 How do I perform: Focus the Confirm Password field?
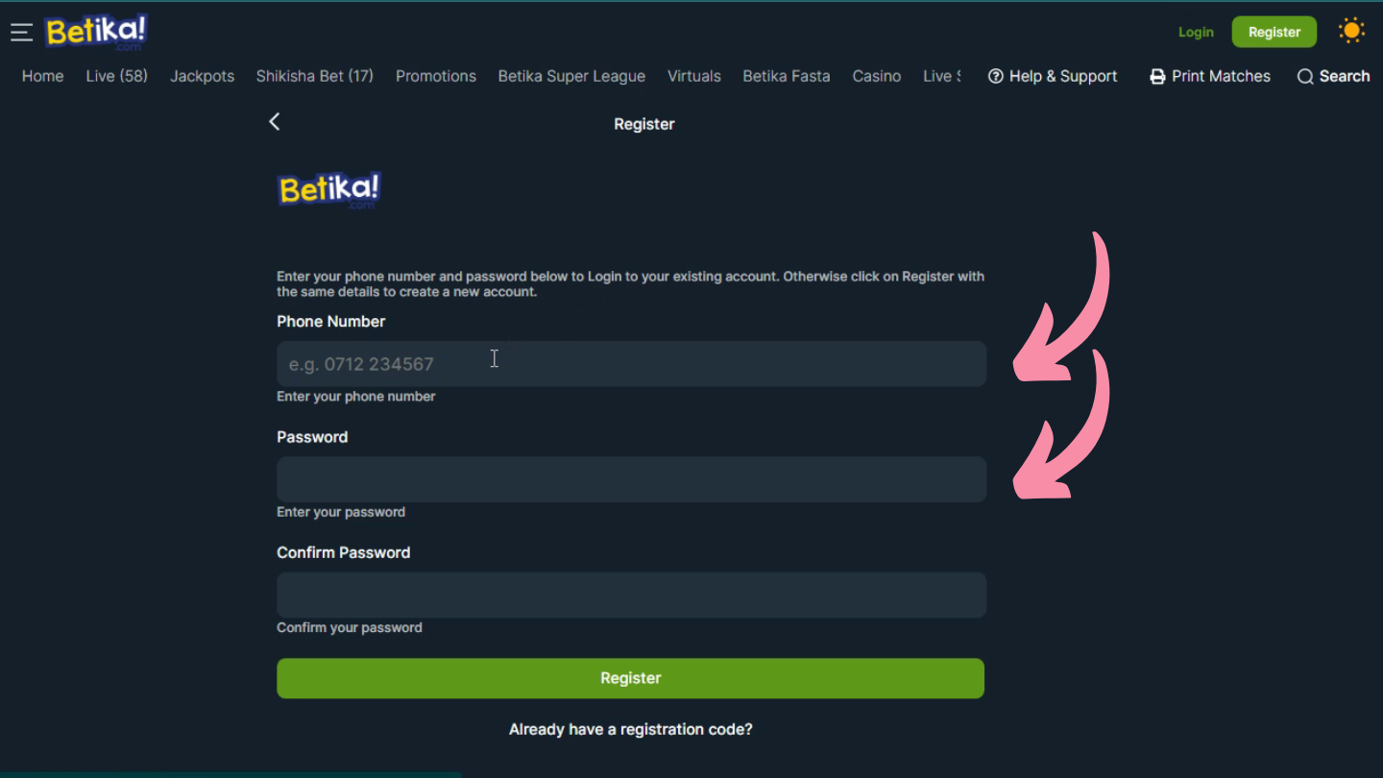[631, 595]
